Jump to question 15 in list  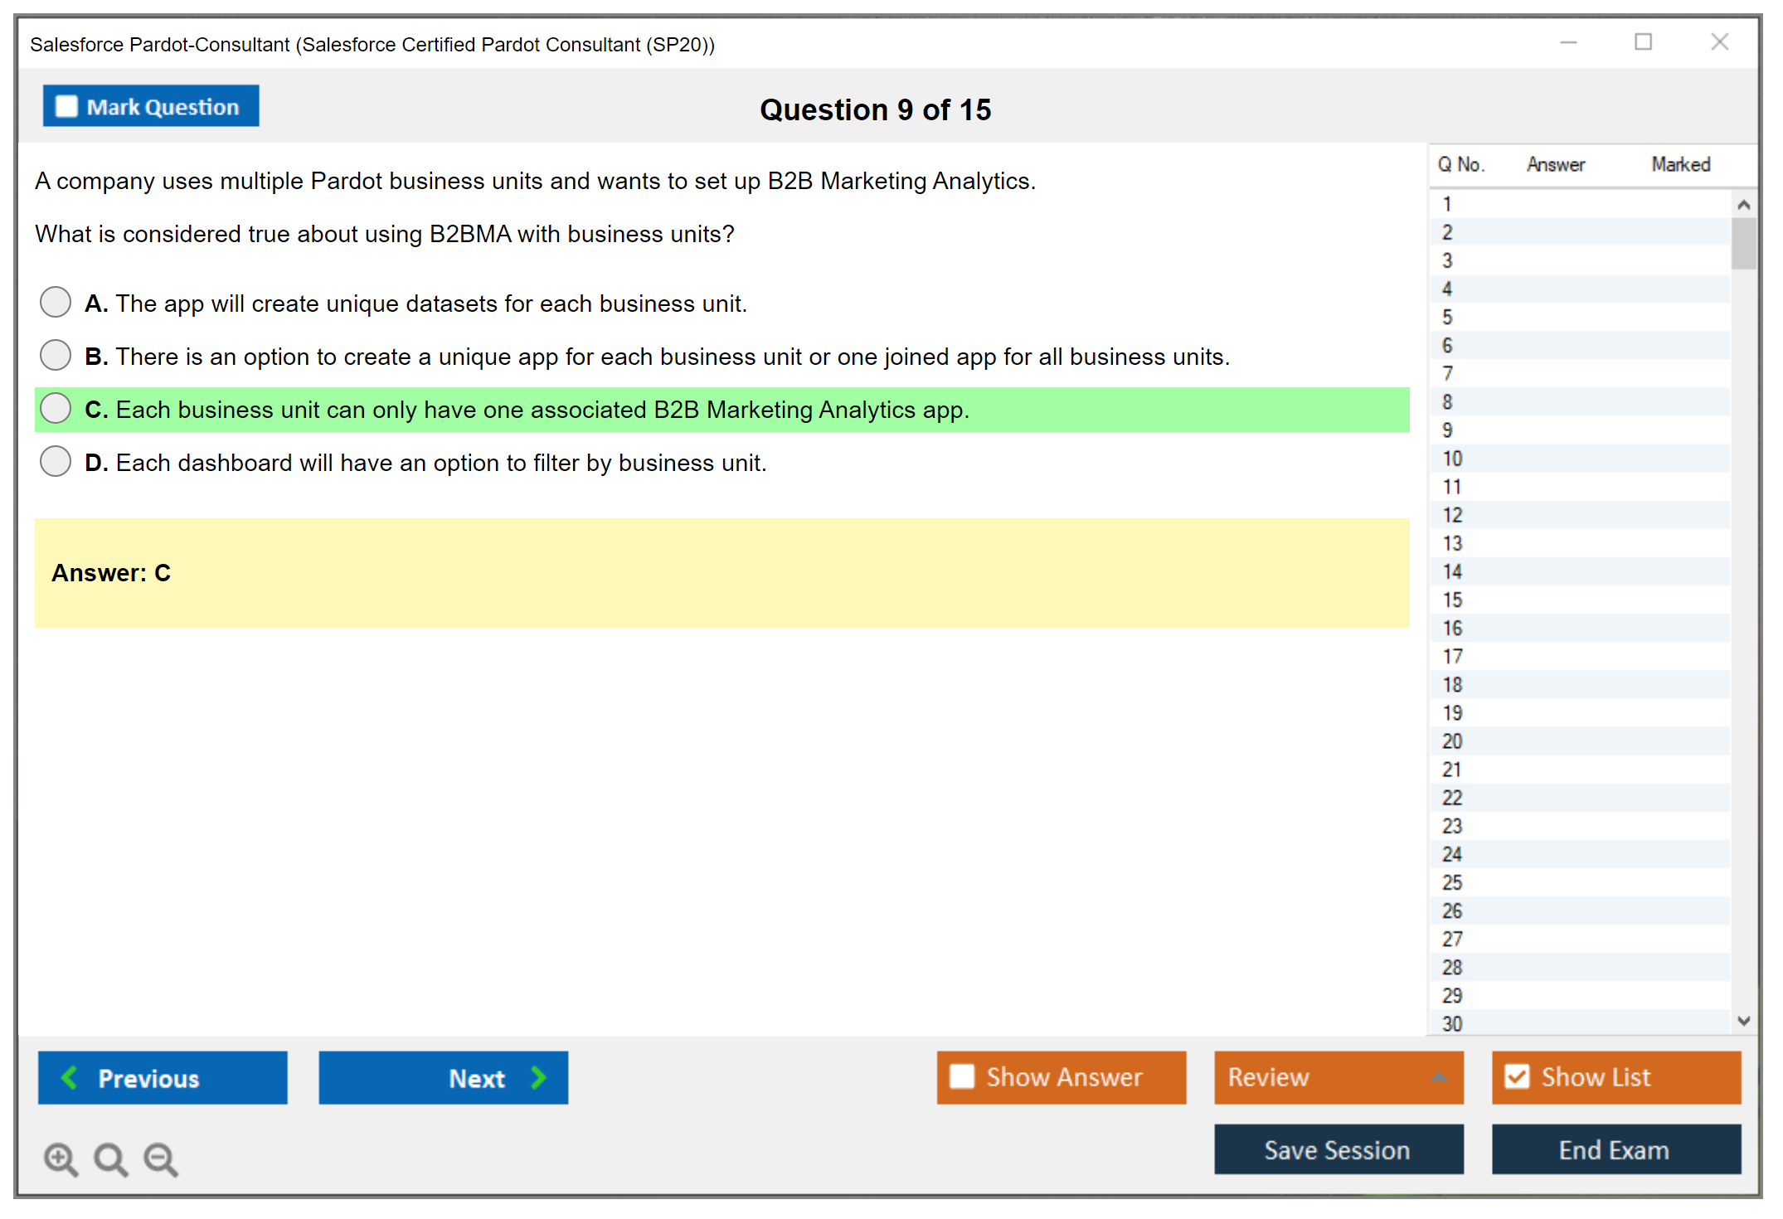tap(1452, 600)
